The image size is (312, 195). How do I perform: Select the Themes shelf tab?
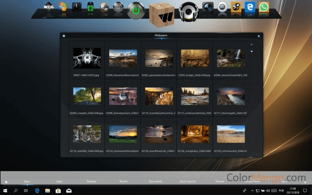219,181
